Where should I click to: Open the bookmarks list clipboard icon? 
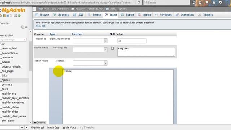[200, 3]
